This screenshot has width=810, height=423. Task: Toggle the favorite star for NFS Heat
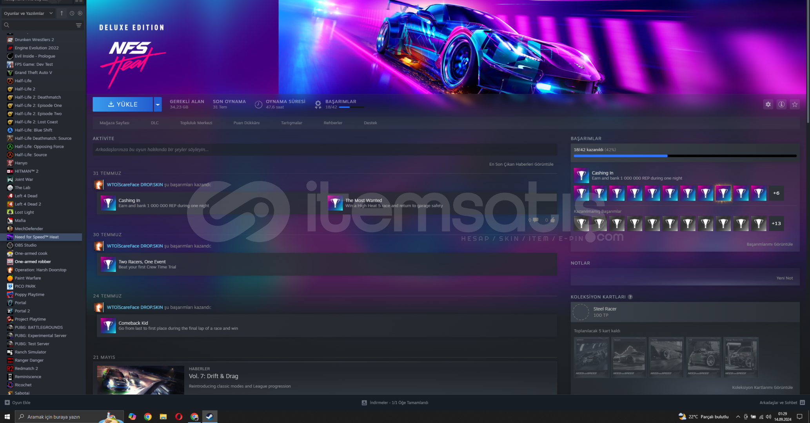[795, 104]
